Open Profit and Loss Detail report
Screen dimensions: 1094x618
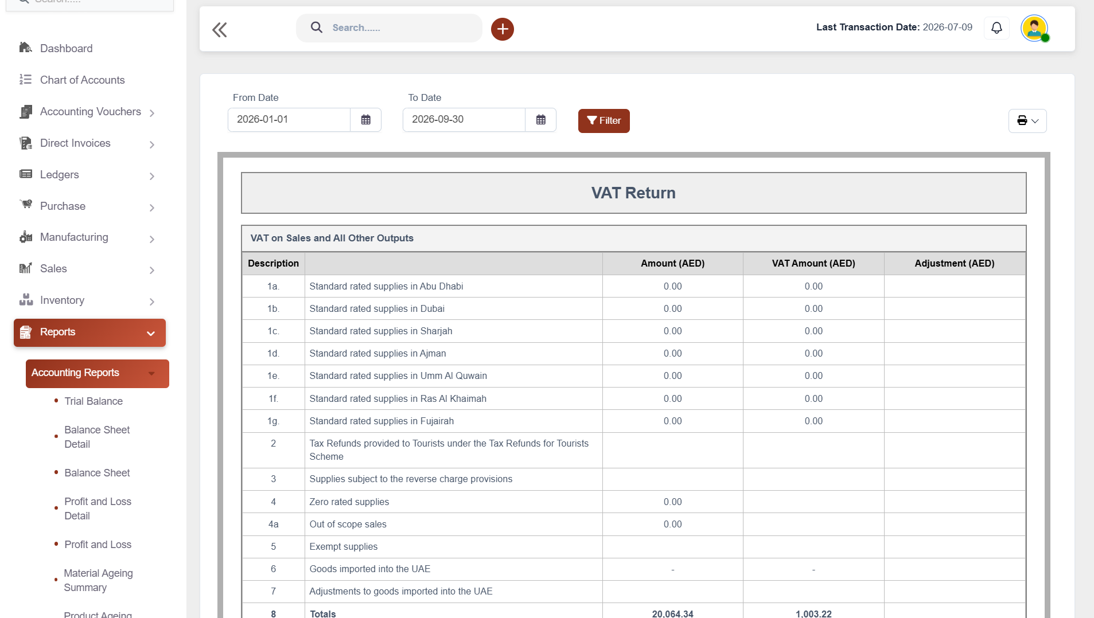point(98,509)
